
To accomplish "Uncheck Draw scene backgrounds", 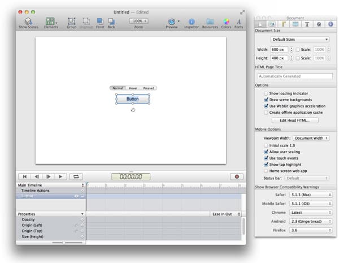I will click(x=267, y=100).
